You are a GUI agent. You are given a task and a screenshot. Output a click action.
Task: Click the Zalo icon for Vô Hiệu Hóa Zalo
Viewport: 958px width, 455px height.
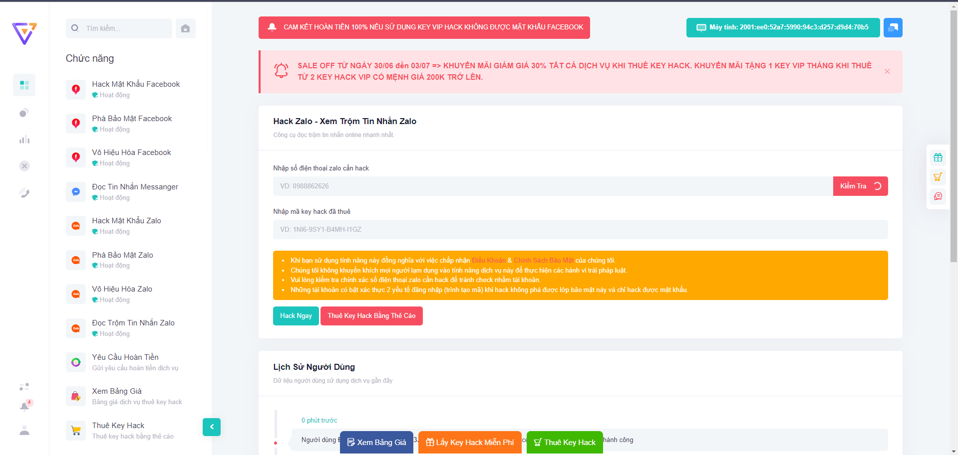[76, 294]
